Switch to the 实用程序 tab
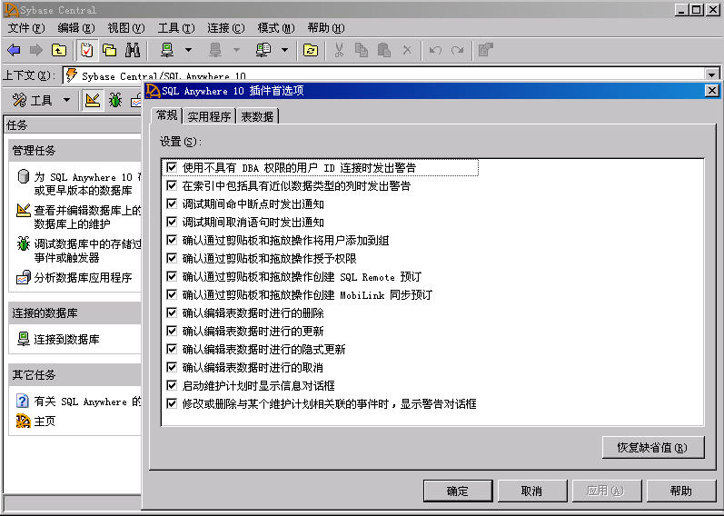This screenshot has width=724, height=516. tap(209, 116)
